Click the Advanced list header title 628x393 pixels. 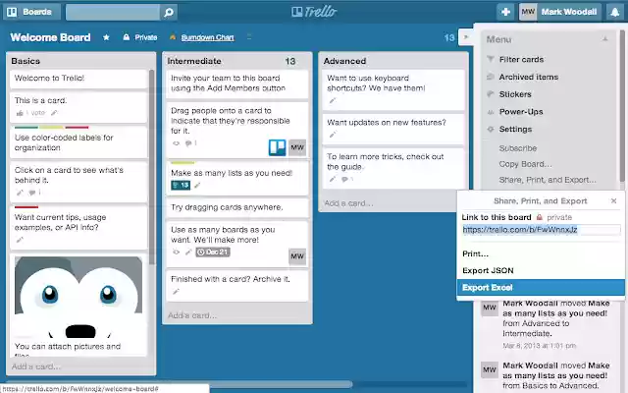pyautogui.click(x=344, y=61)
